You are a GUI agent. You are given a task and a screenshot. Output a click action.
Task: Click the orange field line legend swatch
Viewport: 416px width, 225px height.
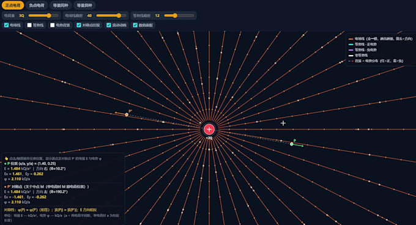coord(351,39)
